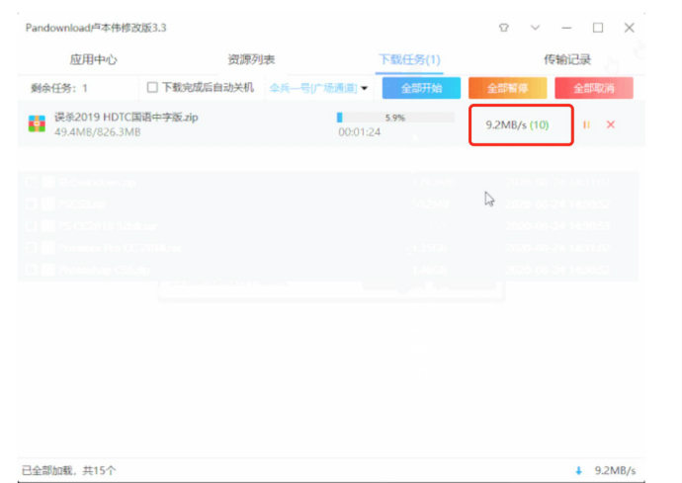
Task: Click the skin/theme shirt icon in title bar
Action: (504, 28)
